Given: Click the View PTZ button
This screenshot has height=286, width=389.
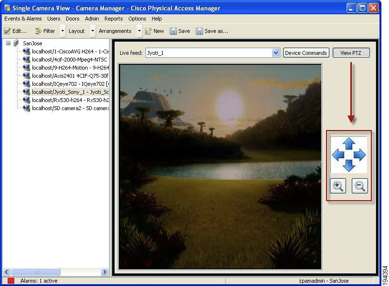Looking at the screenshot, I should [351, 53].
